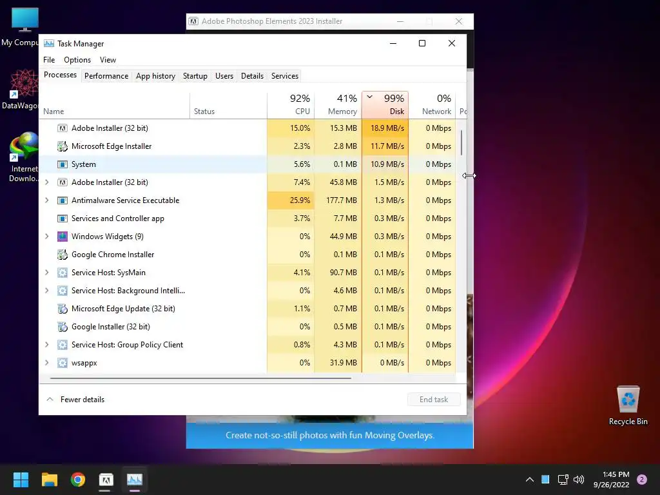Click the Task Manager title bar icon
The width and height of the screenshot is (660, 495).
tap(49, 43)
